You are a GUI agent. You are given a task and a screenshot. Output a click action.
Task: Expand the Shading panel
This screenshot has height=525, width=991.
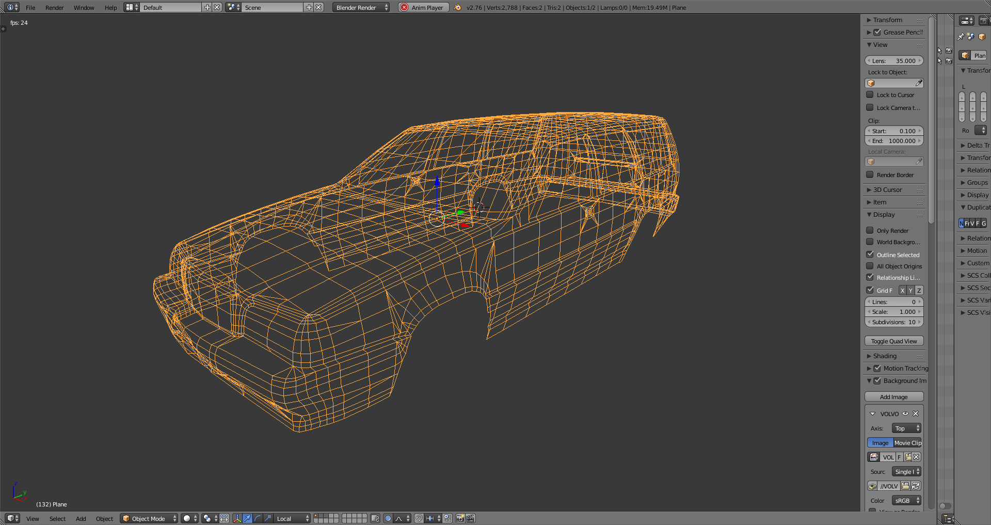(x=885, y=356)
